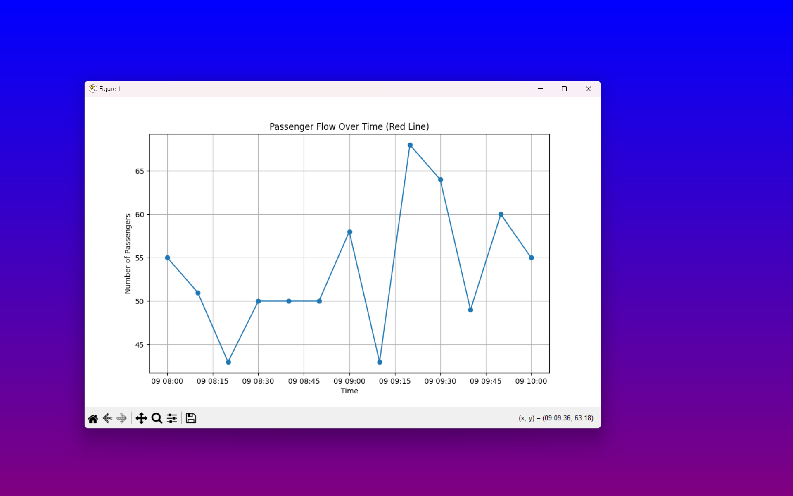793x496 pixels.
Task: Close the Figure 1 window
Action: click(589, 89)
